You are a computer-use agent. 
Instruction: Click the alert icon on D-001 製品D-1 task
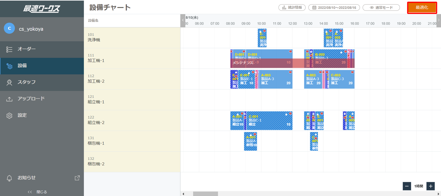(x=290, y=51)
